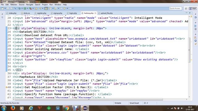Click the Search flashlight toolbar icon
198x111 pixels.
[40, 8]
